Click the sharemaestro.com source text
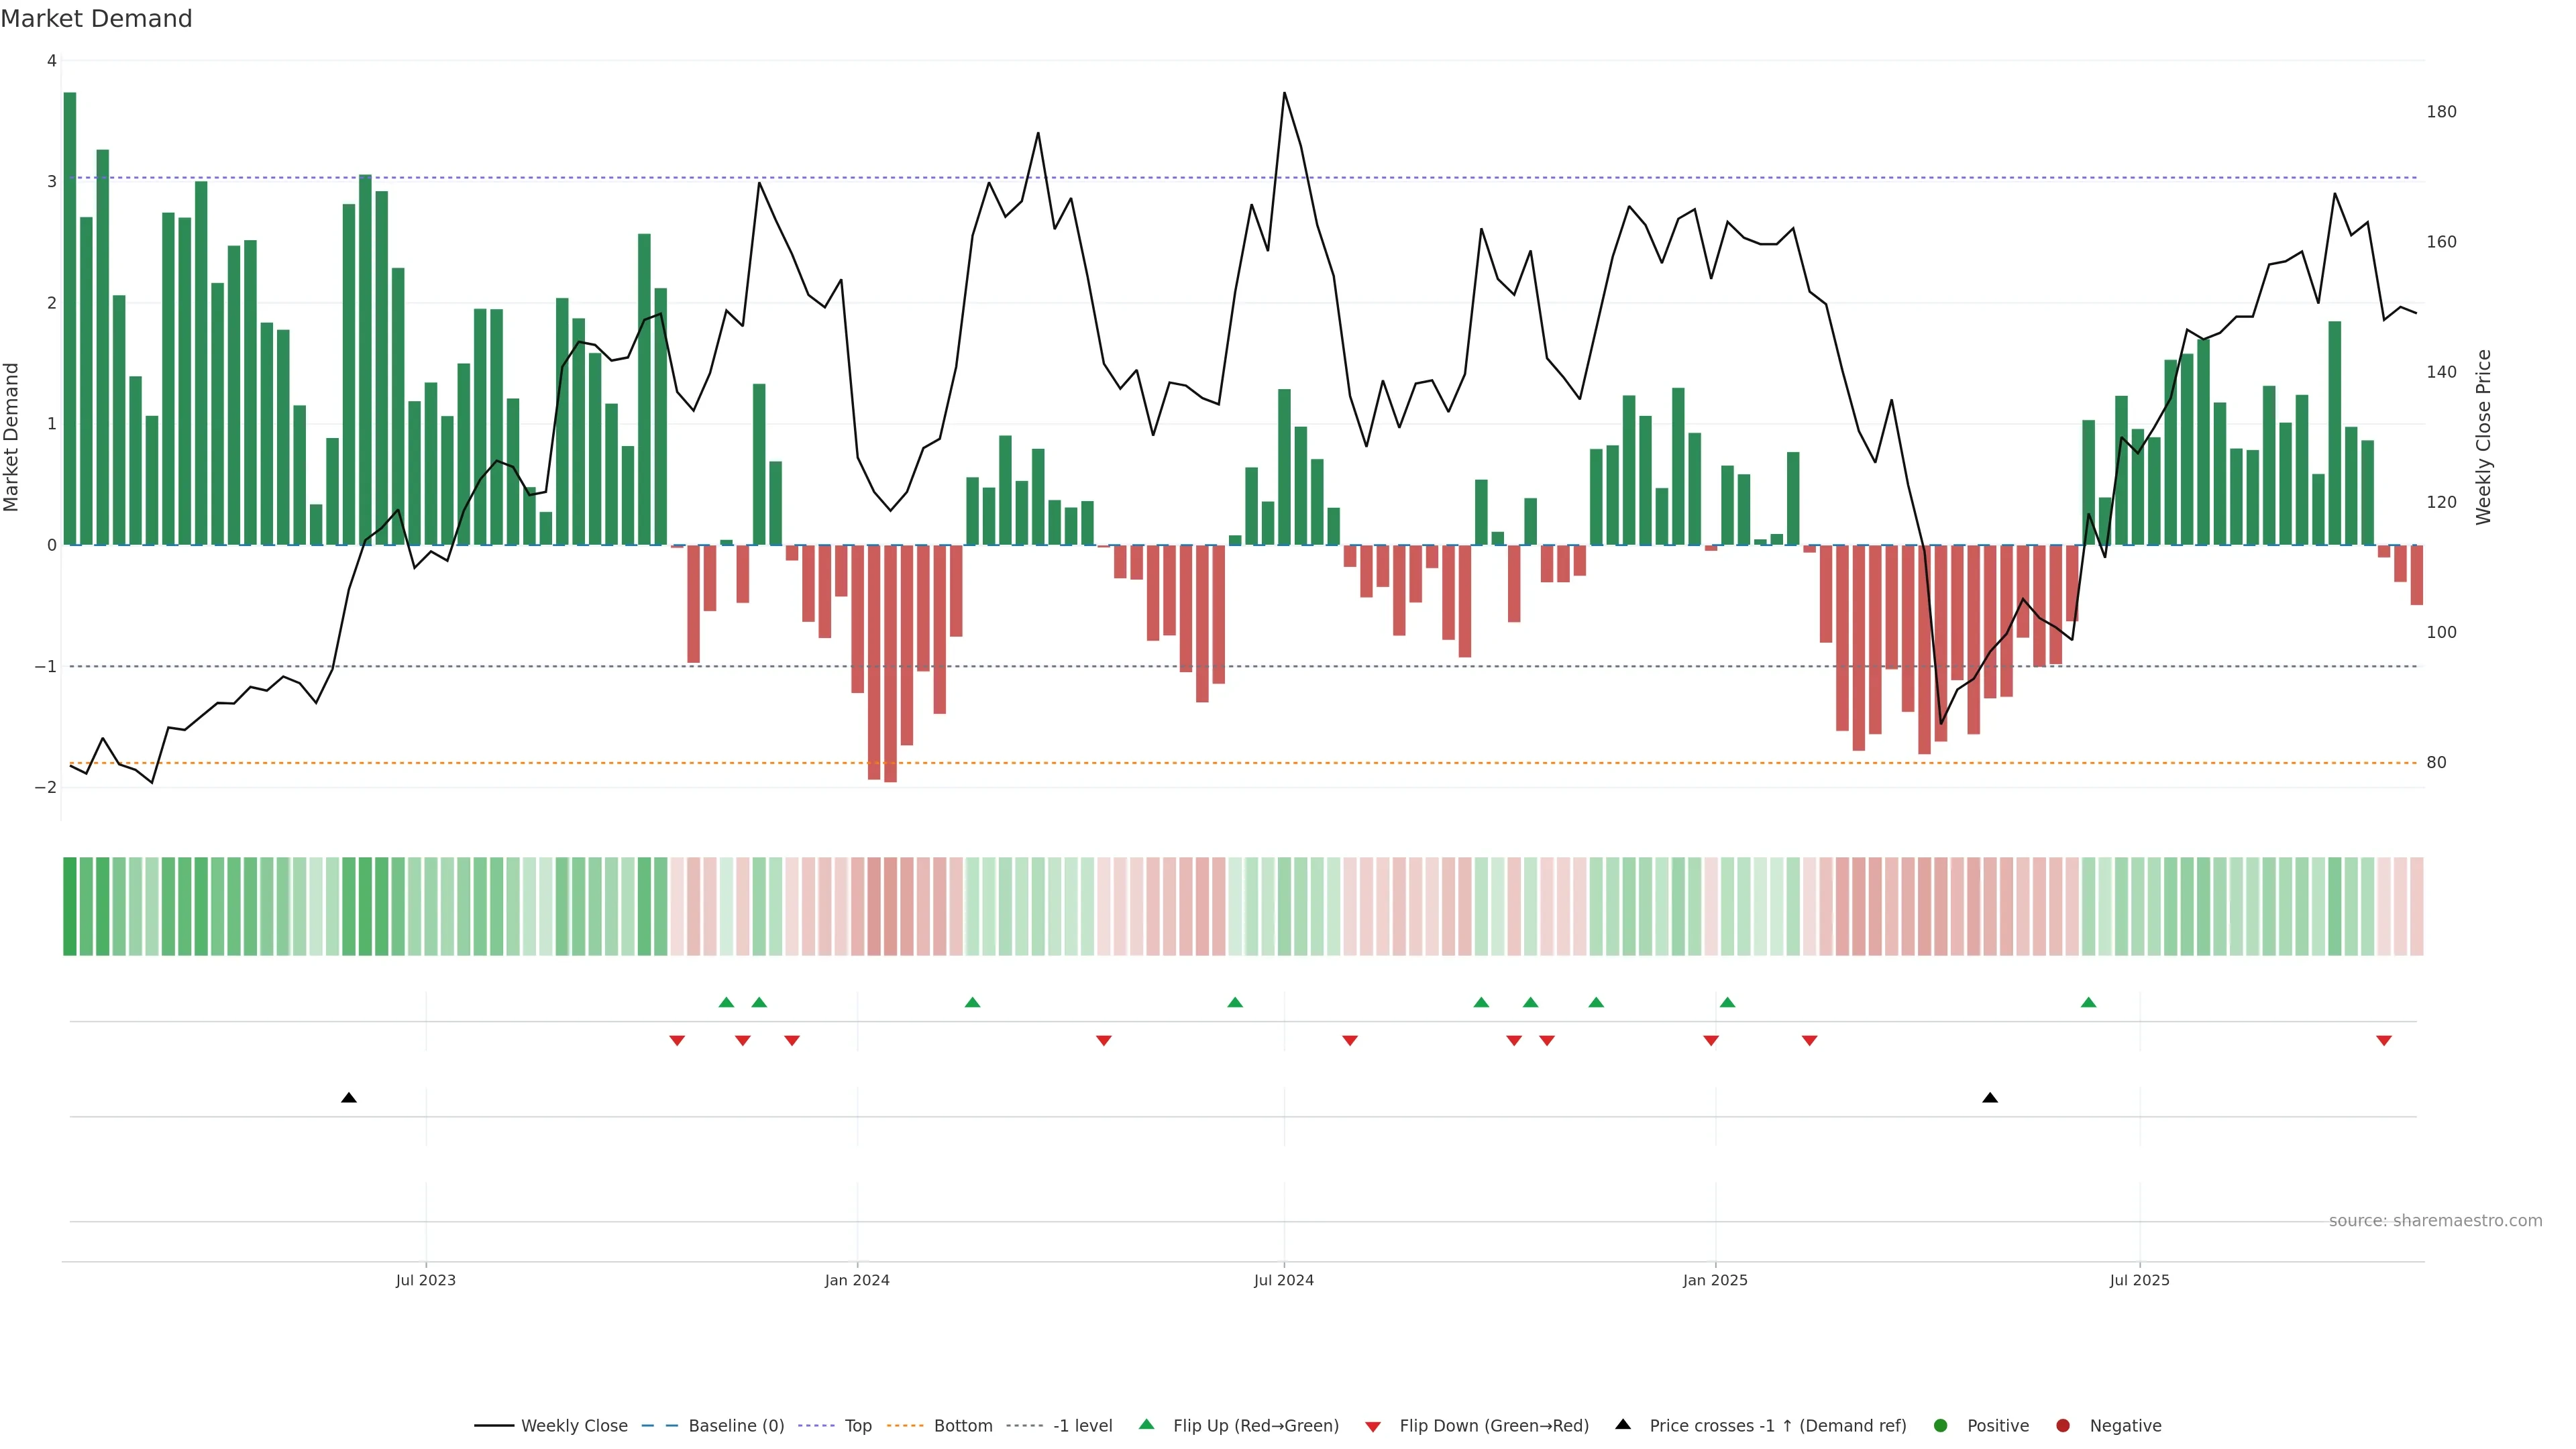Image resolution: width=2576 pixels, height=1449 pixels. coord(2435,1220)
